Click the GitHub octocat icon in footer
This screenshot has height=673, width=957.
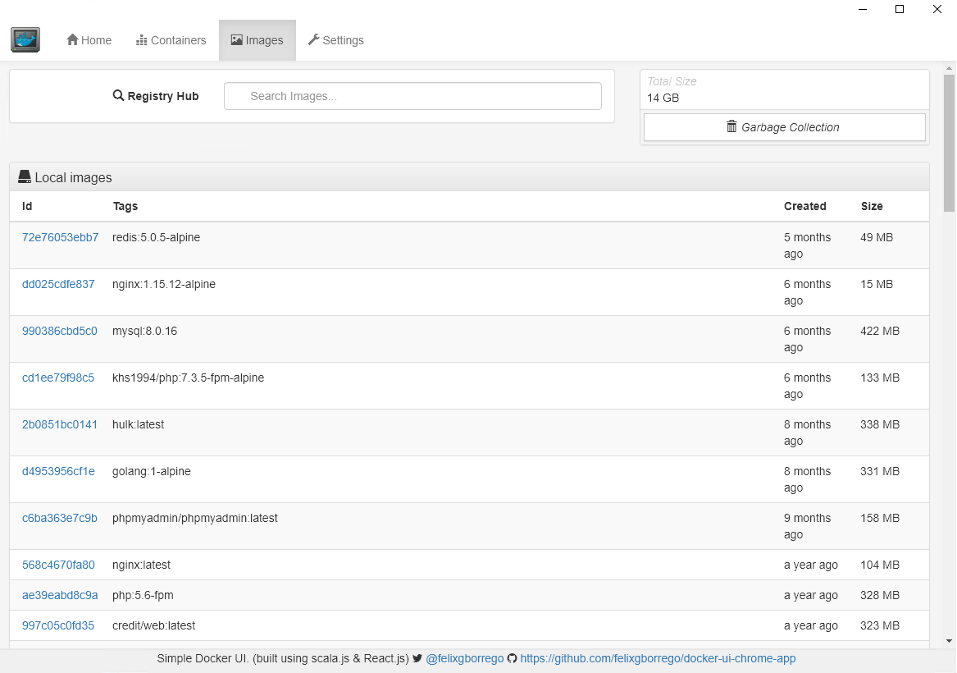point(512,658)
